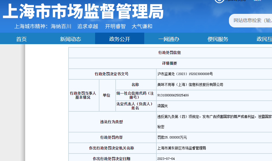This screenshot has width=272, height=161.
Task: Select the penalty decision number 沪市监浦处 value
Action: point(185,74)
